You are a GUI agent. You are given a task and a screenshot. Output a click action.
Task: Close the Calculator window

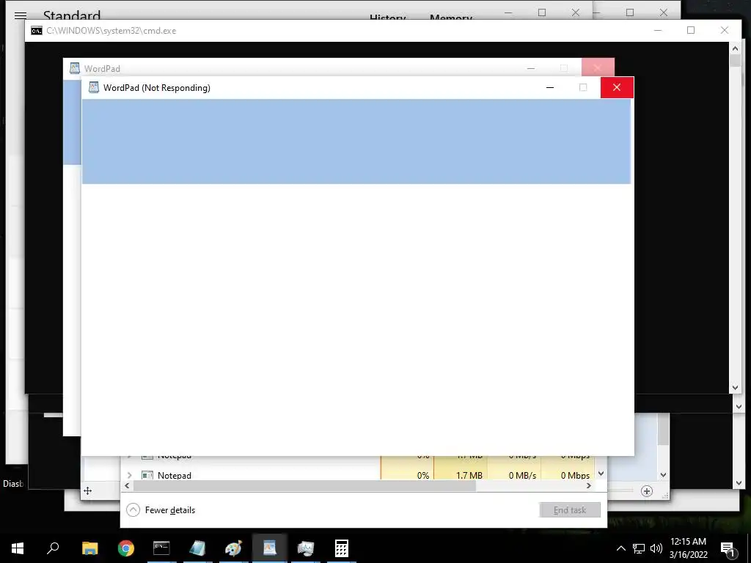[x=576, y=12]
